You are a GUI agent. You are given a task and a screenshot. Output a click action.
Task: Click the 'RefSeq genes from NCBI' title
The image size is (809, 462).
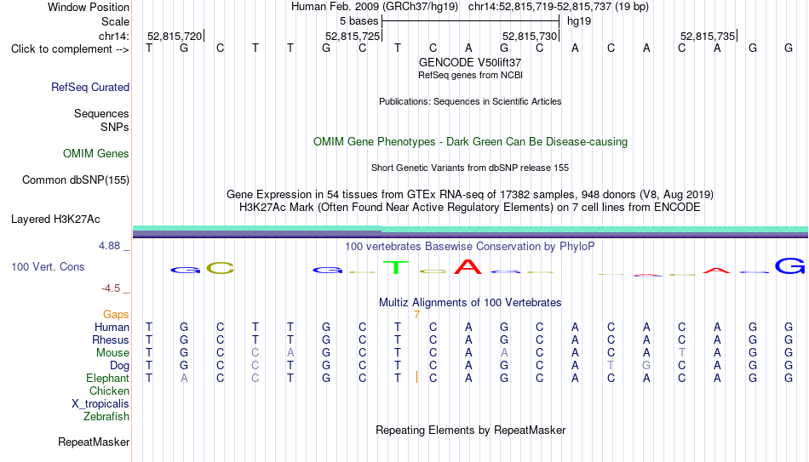click(471, 75)
